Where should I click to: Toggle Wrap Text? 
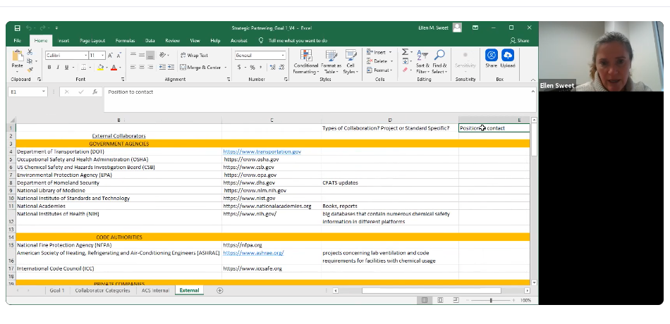[194, 56]
